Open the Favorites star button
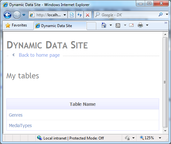The image size is (171, 144). coord(16,25)
